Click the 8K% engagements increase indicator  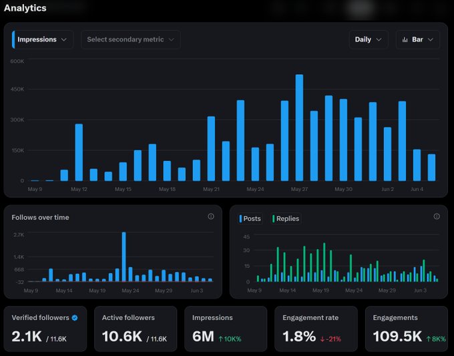(436, 339)
